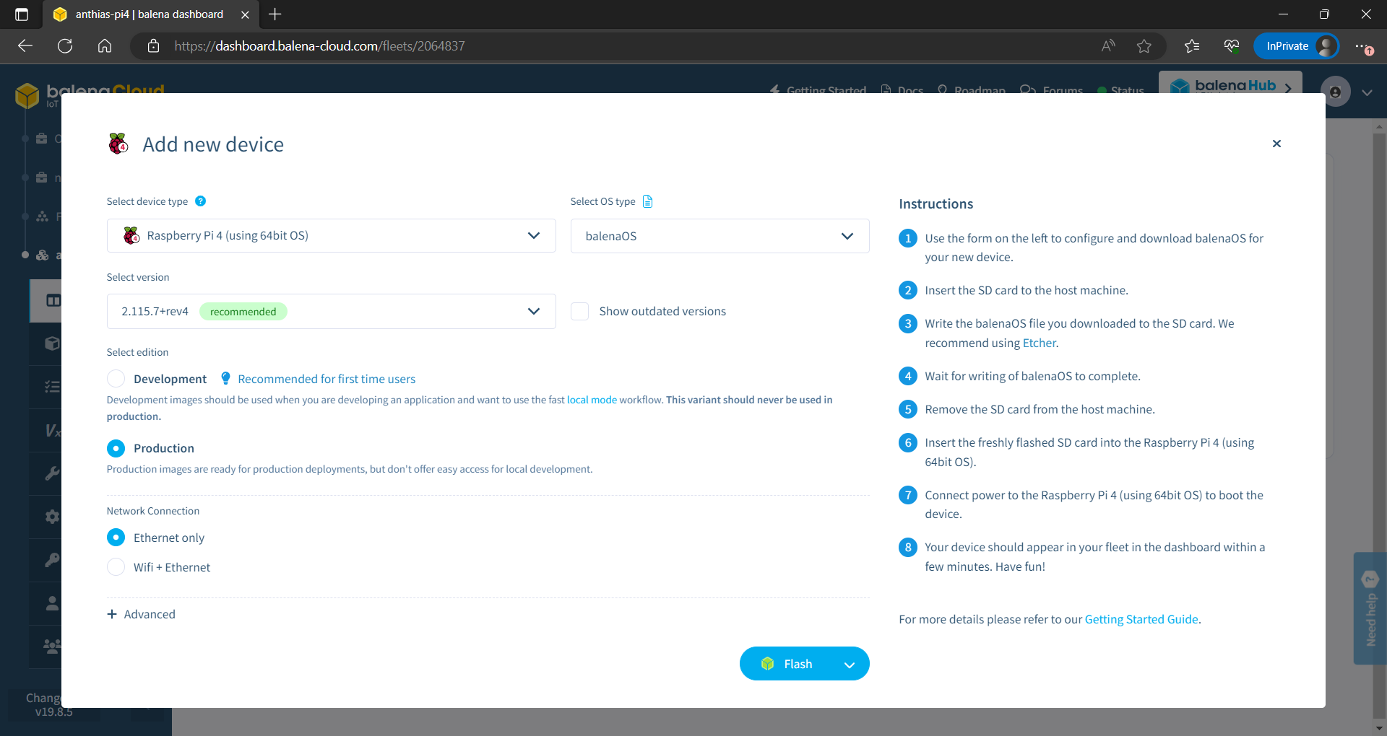Open a new browser tab
The width and height of the screenshot is (1387, 736).
pyautogui.click(x=275, y=14)
